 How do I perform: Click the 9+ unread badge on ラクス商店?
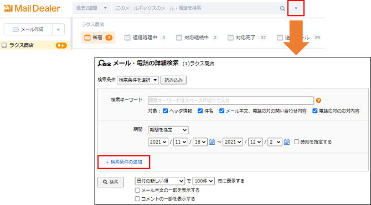pyautogui.click(x=61, y=45)
